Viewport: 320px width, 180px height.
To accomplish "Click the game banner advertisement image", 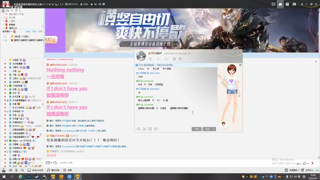I will tap(182, 30).
